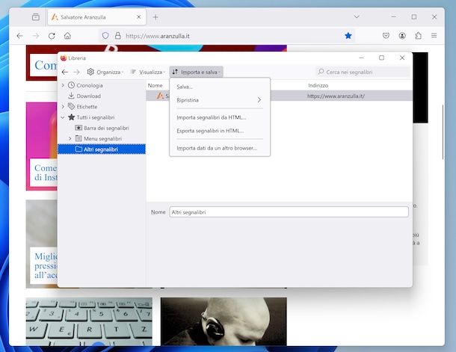Open the Firefox account icon
This screenshot has height=352, width=456.
click(402, 36)
